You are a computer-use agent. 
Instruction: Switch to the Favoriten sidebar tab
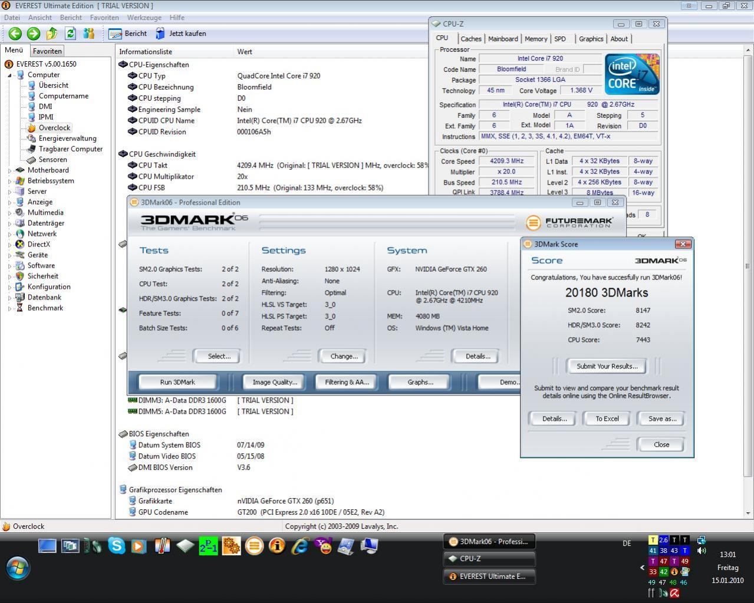click(x=47, y=51)
